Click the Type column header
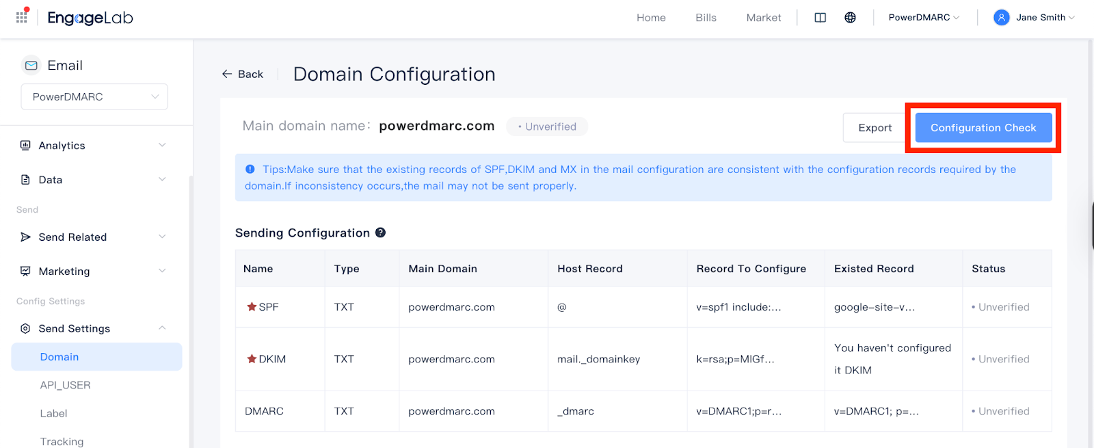1094x448 pixels. tap(347, 269)
